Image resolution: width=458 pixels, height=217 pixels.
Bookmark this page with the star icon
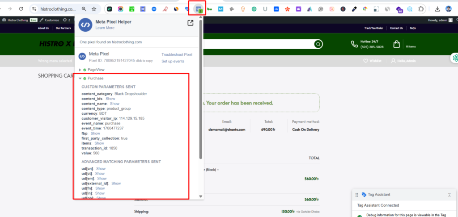point(93,9)
